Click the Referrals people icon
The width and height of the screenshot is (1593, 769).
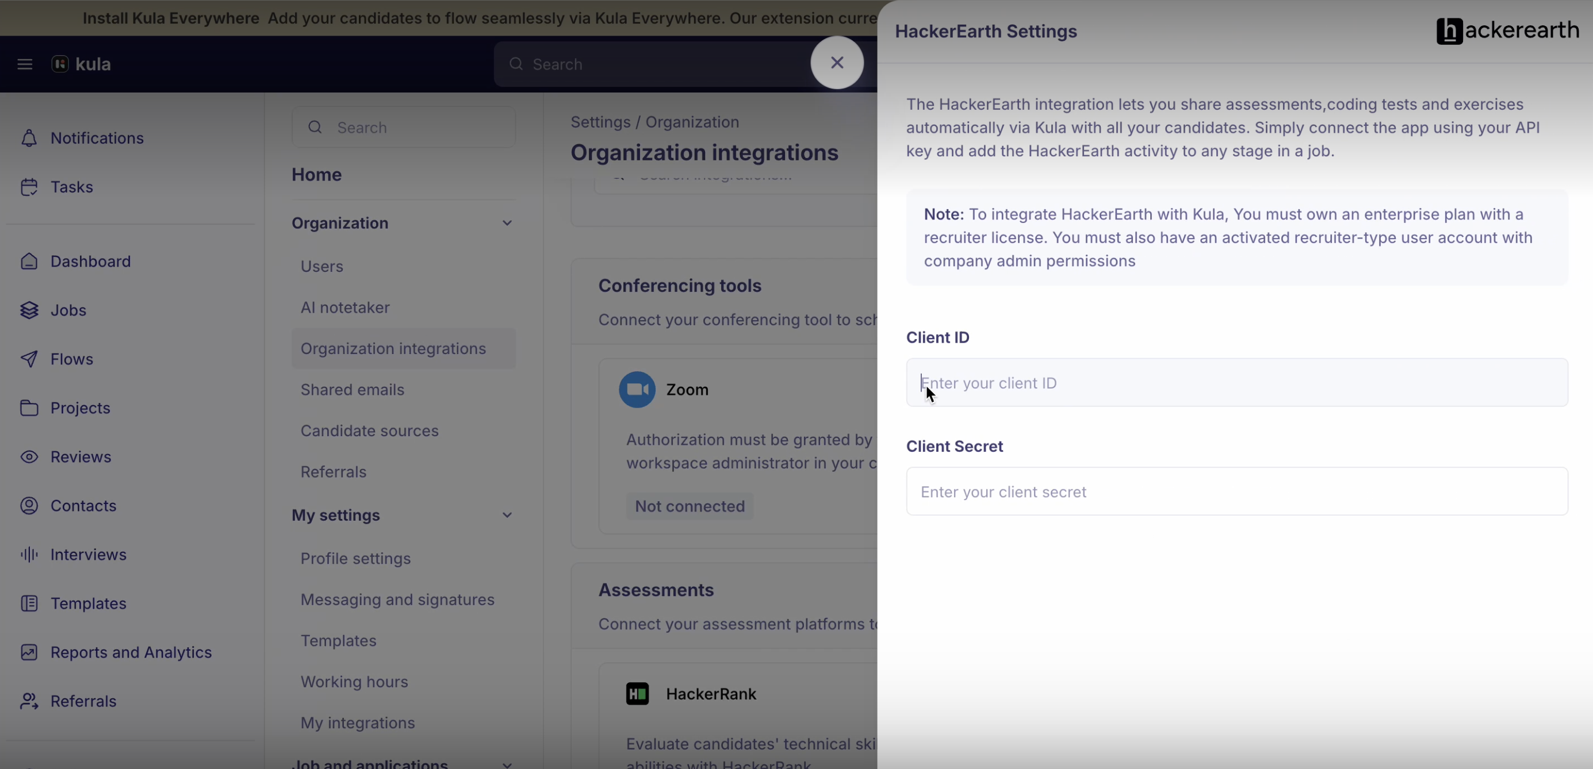[x=29, y=701]
